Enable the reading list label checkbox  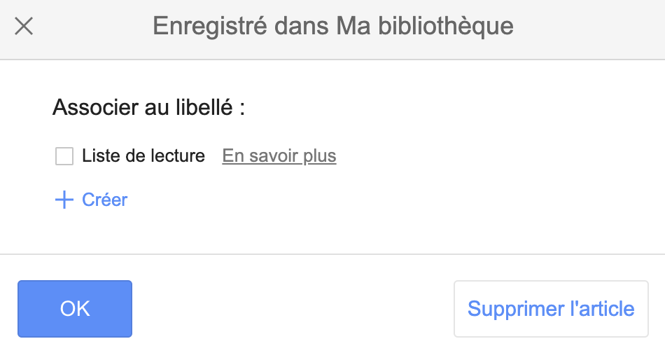(64, 156)
